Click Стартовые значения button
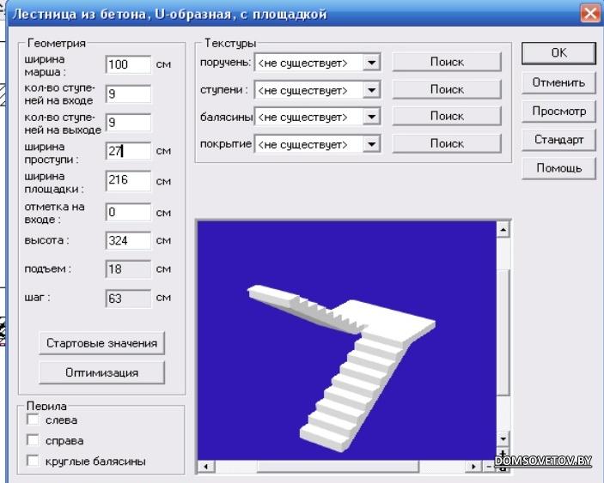Screen dimensions: 604x483 101,343
